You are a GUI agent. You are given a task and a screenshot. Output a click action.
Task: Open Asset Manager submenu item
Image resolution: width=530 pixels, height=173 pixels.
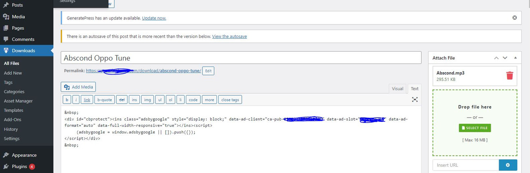tap(18, 101)
